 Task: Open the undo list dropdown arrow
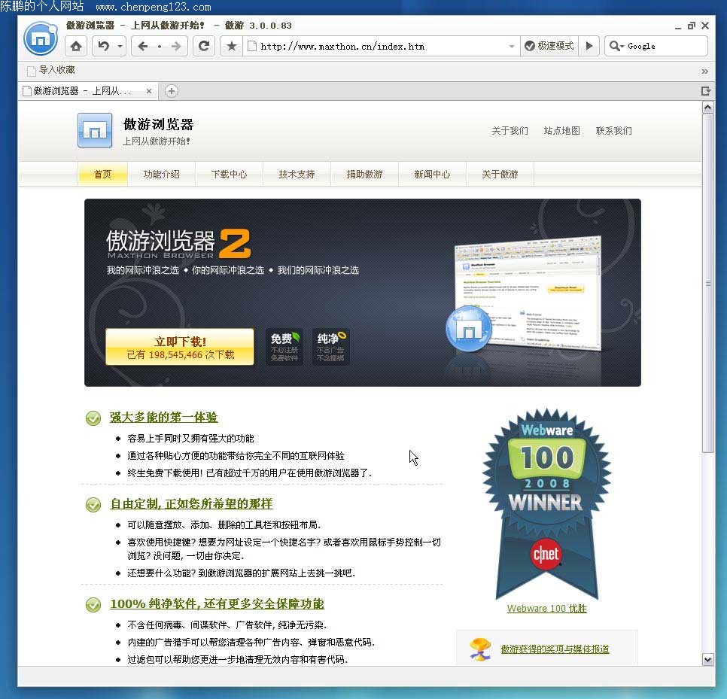pos(120,47)
